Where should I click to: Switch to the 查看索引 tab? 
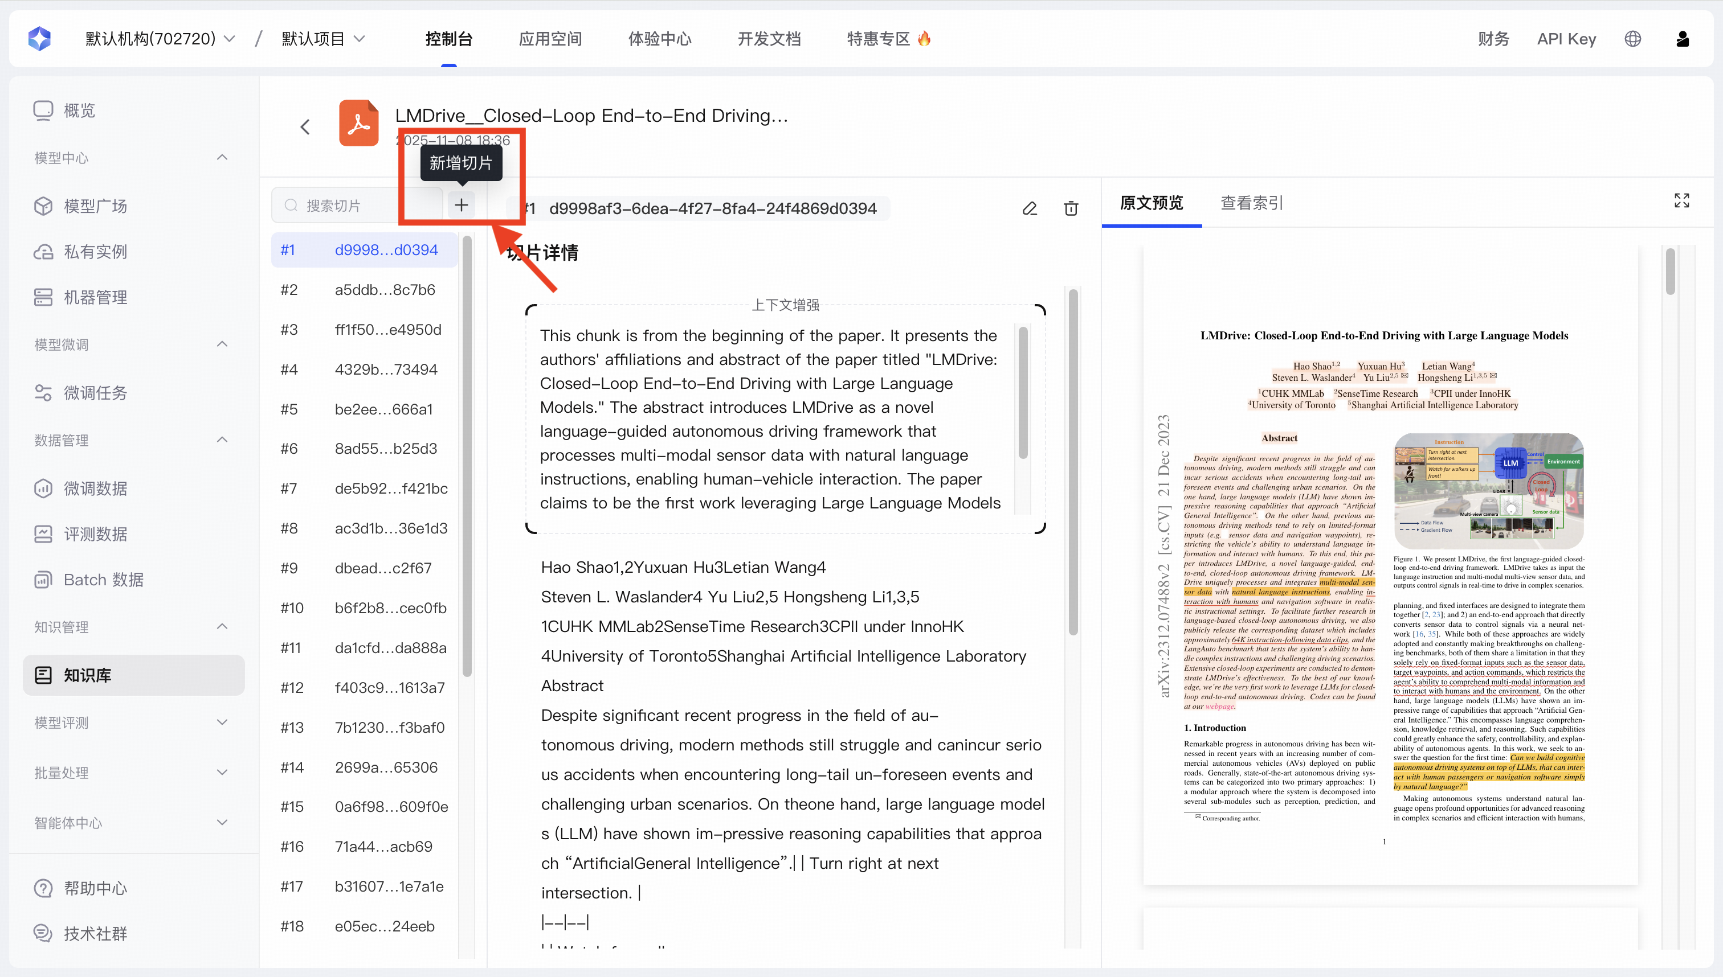pos(1251,203)
